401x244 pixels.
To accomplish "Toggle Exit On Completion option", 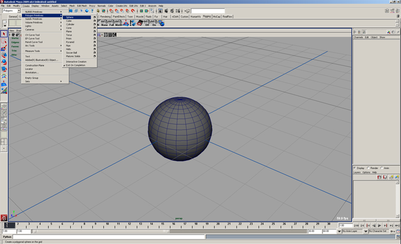I will pyautogui.click(x=75, y=65).
